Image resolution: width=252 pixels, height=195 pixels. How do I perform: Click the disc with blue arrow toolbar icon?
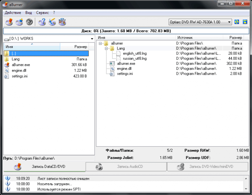point(52,22)
